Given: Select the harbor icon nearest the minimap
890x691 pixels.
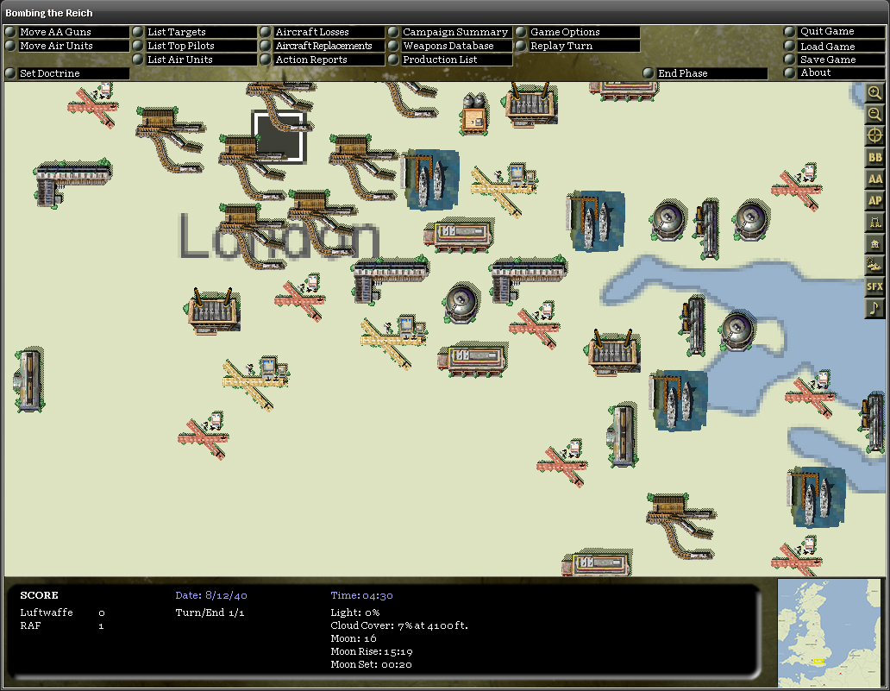Looking at the screenshot, I should pos(817,498).
